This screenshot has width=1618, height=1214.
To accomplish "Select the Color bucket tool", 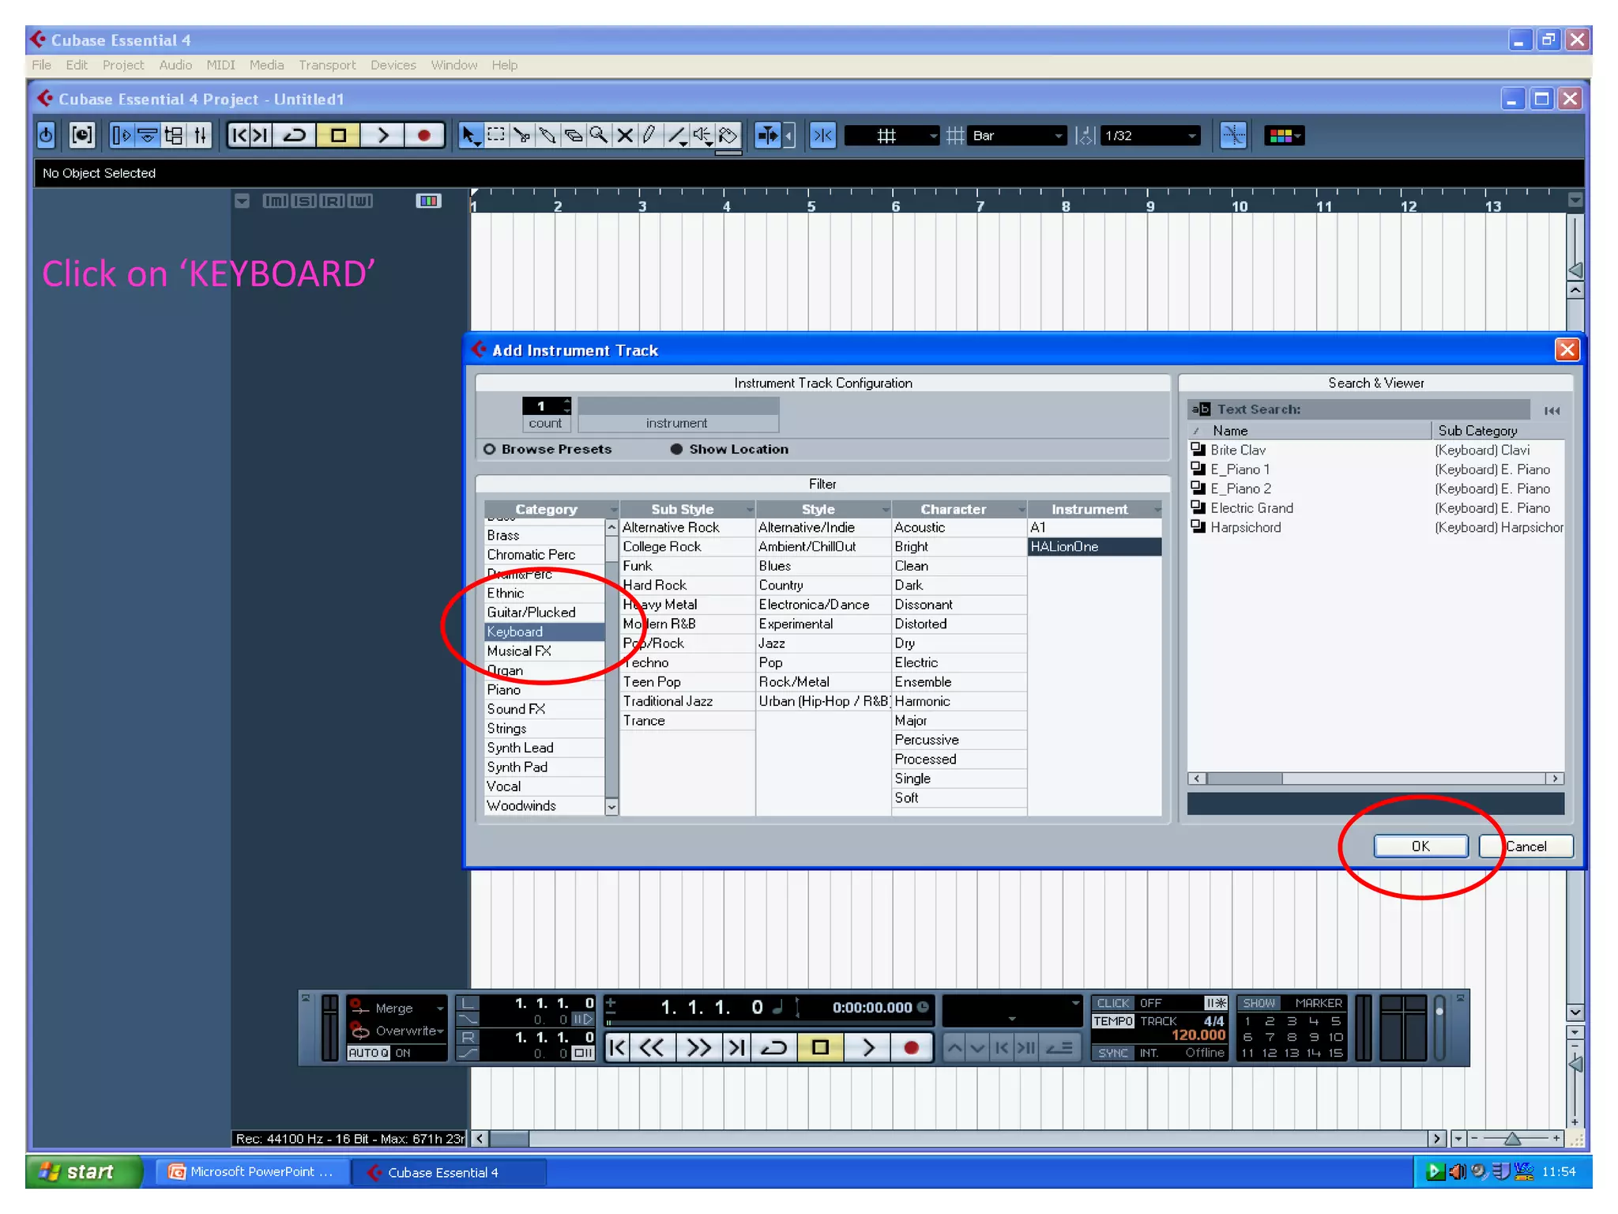I will click(728, 136).
